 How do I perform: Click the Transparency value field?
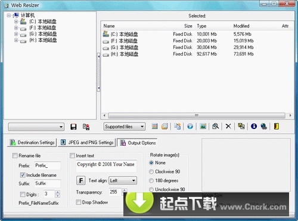pos(115,192)
